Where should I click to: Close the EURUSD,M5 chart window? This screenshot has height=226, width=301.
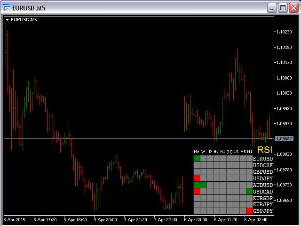pos(293,8)
